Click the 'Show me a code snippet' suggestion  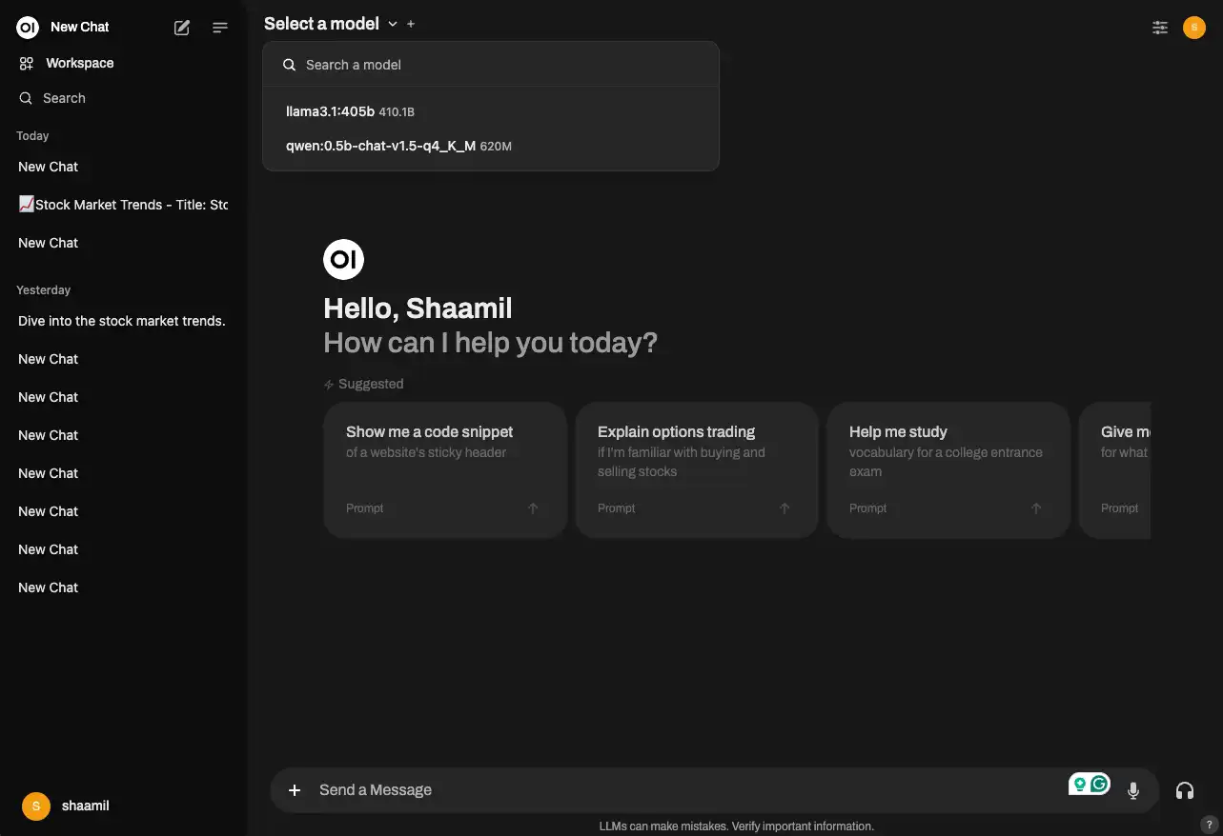coord(445,469)
